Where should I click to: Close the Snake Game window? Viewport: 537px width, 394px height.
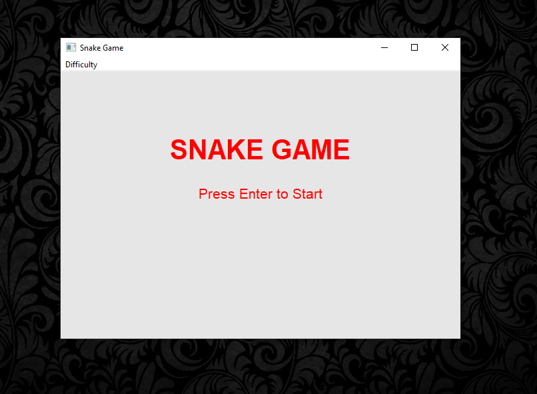(x=445, y=47)
